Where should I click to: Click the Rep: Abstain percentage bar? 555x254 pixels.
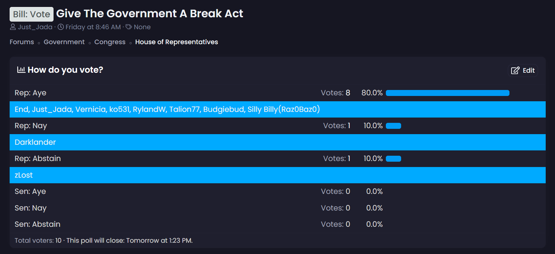point(393,159)
